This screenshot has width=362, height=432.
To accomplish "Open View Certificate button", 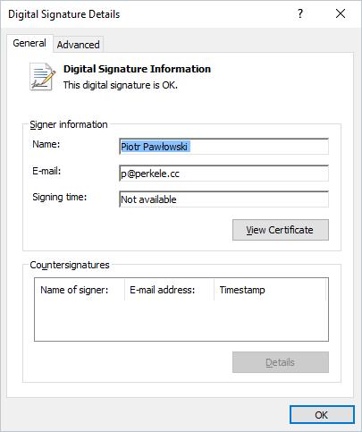I will tap(281, 230).
